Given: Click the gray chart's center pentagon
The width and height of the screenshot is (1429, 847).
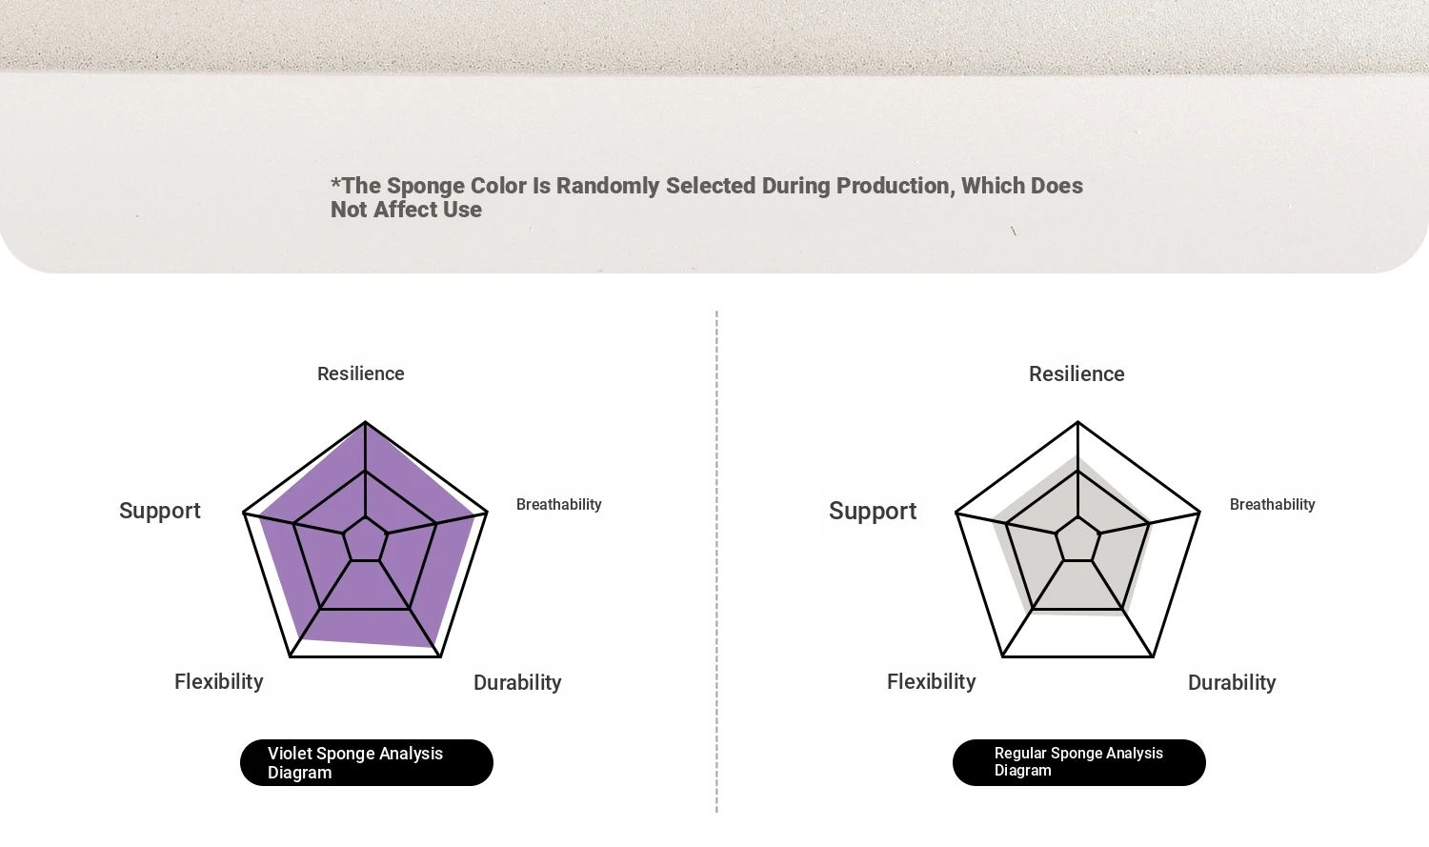Looking at the screenshot, I should (1078, 540).
